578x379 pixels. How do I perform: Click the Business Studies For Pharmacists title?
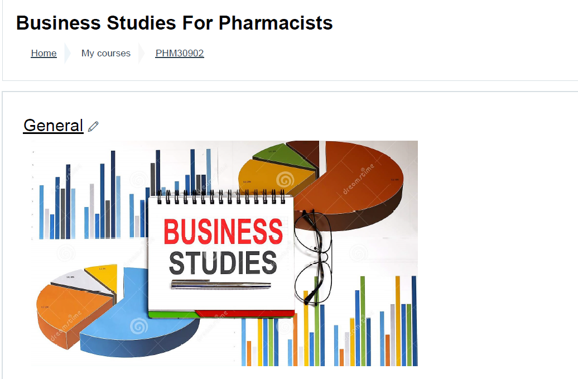click(x=175, y=23)
